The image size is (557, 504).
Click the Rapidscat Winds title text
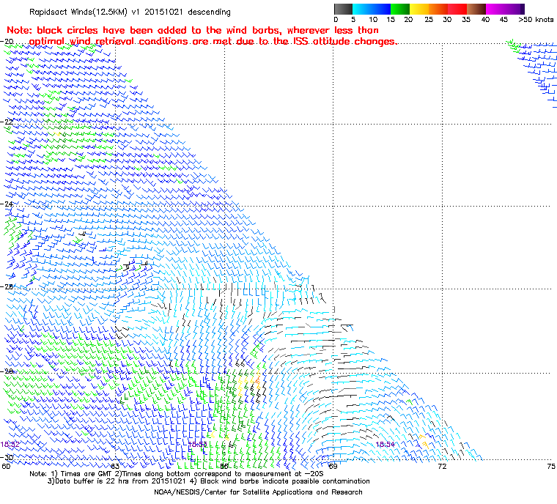pyautogui.click(x=130, y=12)
